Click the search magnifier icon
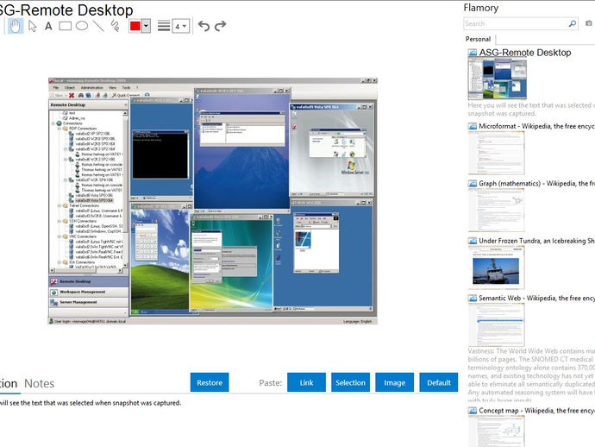Image resolution: width=595 pixels, height=447 pixels. coord(573,23)
